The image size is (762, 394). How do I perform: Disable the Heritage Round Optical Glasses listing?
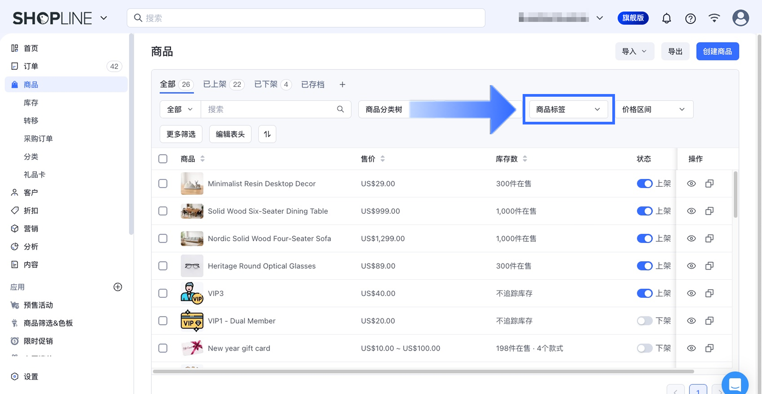click(x=645, y=266)
